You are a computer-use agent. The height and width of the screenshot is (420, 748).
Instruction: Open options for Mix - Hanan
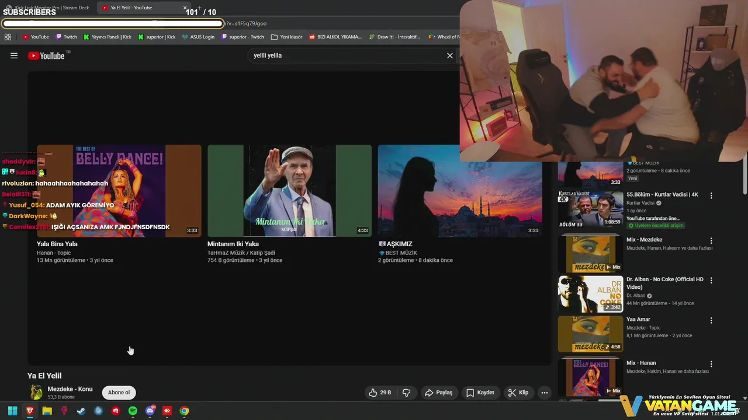[x=711, y=364]
